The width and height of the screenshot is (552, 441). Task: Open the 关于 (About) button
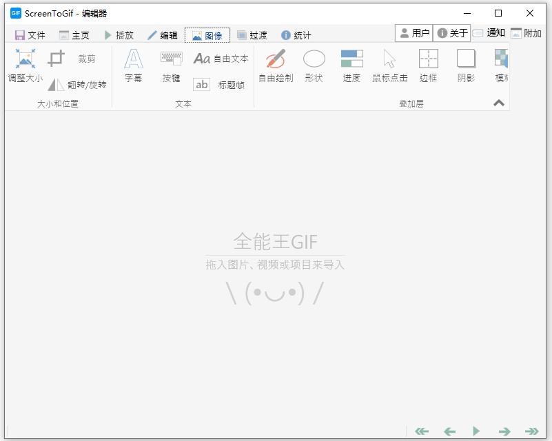(451, 33)
